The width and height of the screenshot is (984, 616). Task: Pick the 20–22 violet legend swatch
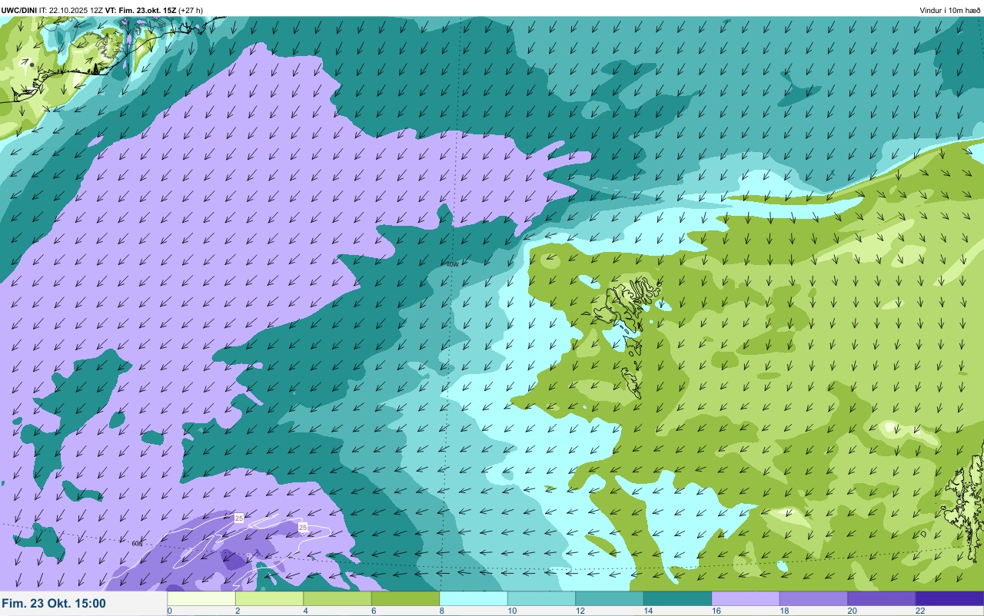pos(882,598)
